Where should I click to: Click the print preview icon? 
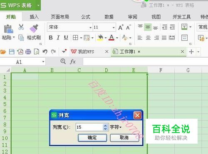(x=37, y=52)
